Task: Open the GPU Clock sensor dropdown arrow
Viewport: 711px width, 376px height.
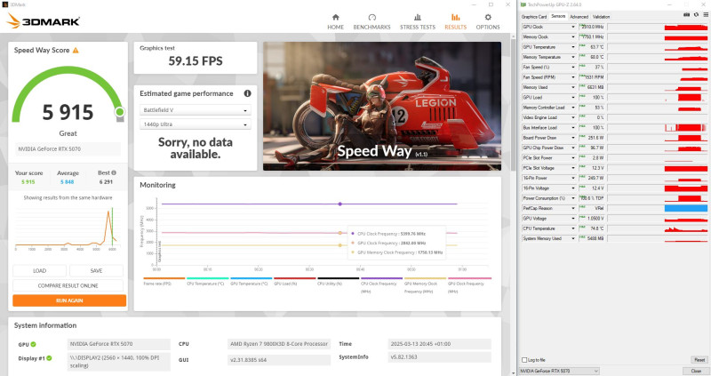Action: point(573,27)
